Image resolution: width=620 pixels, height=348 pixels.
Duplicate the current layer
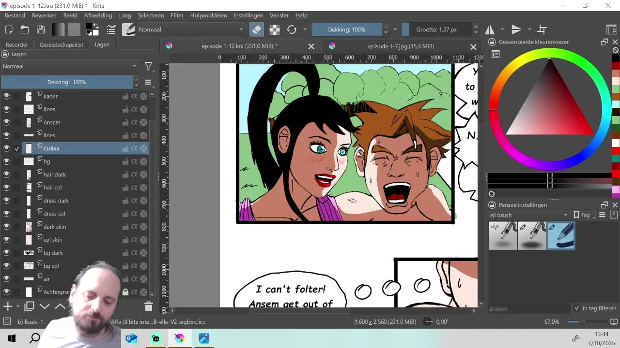click(29, 306)
